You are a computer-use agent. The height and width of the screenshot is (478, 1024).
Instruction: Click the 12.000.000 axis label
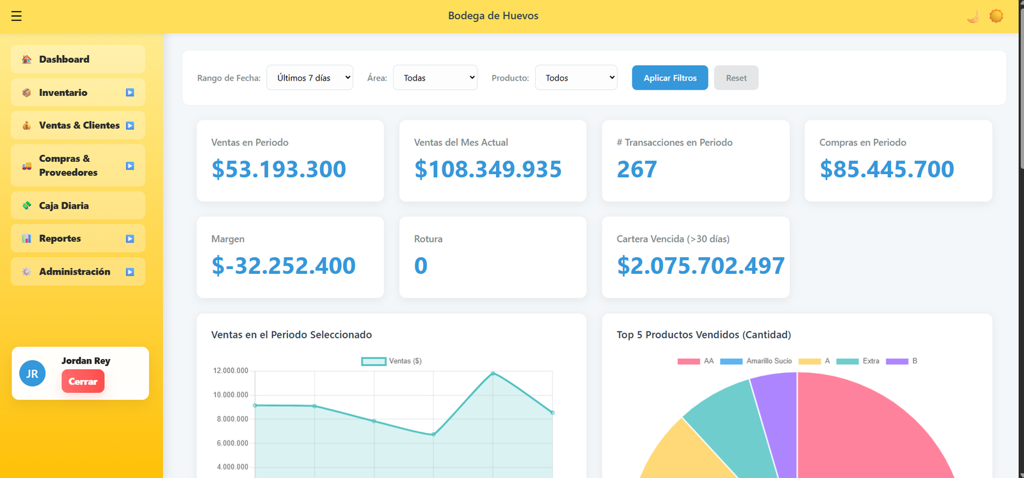pos(230,371)
